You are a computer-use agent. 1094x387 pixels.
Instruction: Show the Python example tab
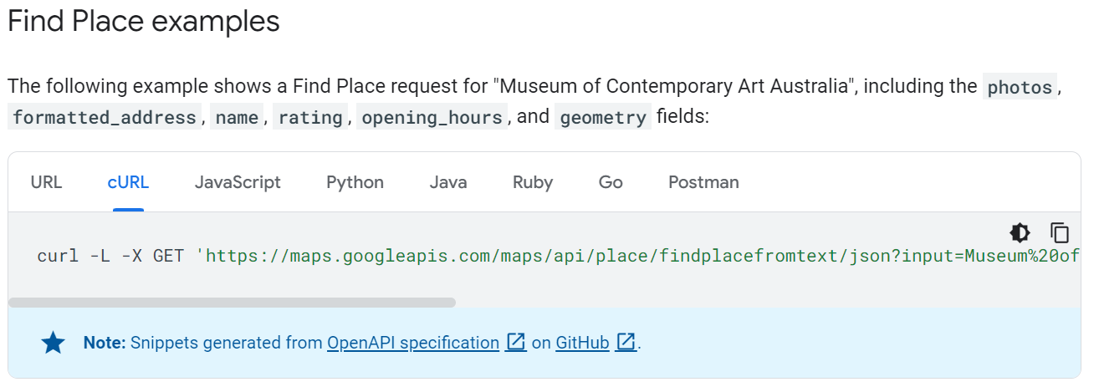355,182
